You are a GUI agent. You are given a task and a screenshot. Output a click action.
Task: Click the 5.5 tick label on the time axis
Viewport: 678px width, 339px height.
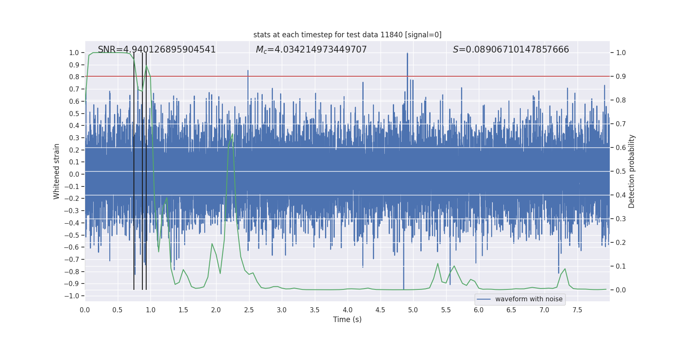pos(446,310)
